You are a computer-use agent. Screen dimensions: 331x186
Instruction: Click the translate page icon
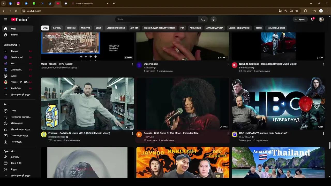coord(280,11)
